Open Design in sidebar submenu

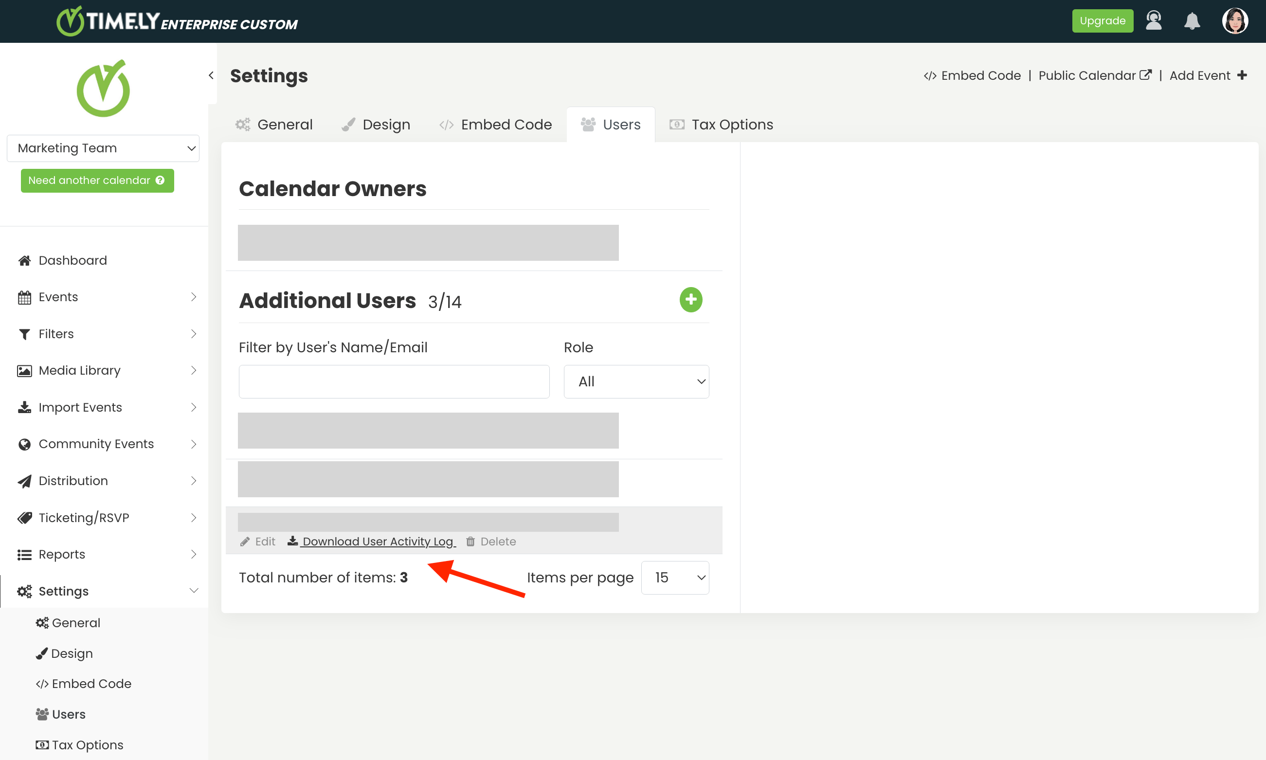pyautogui.click(x=72, y=654)
